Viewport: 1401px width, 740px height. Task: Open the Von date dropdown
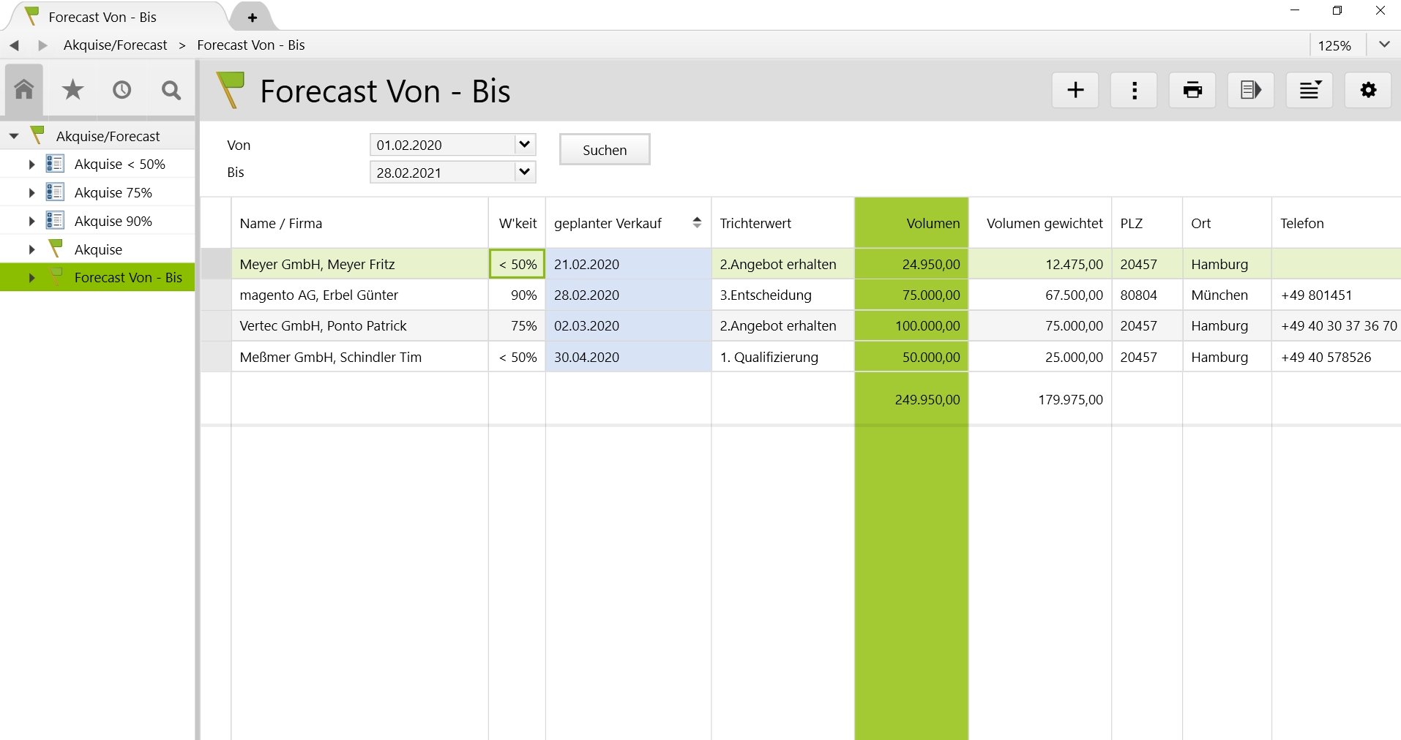(x=523, y=145)
